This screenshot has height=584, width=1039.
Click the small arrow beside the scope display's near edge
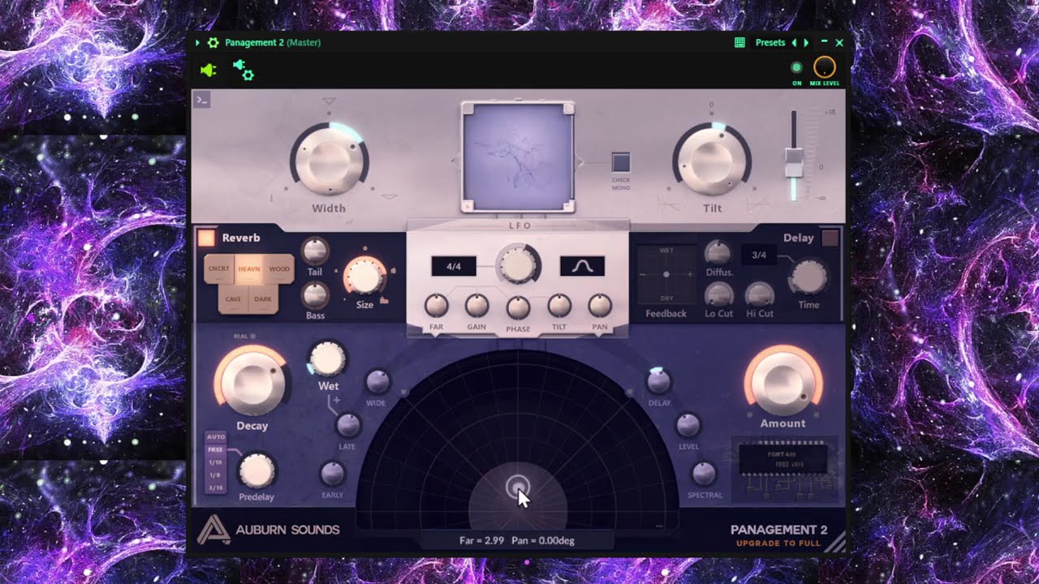click(x=455, y=162)
